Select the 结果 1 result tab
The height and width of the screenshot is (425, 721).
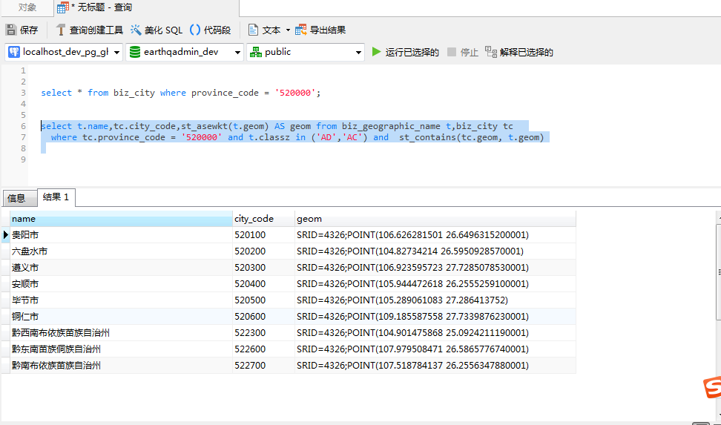(56, 197)
